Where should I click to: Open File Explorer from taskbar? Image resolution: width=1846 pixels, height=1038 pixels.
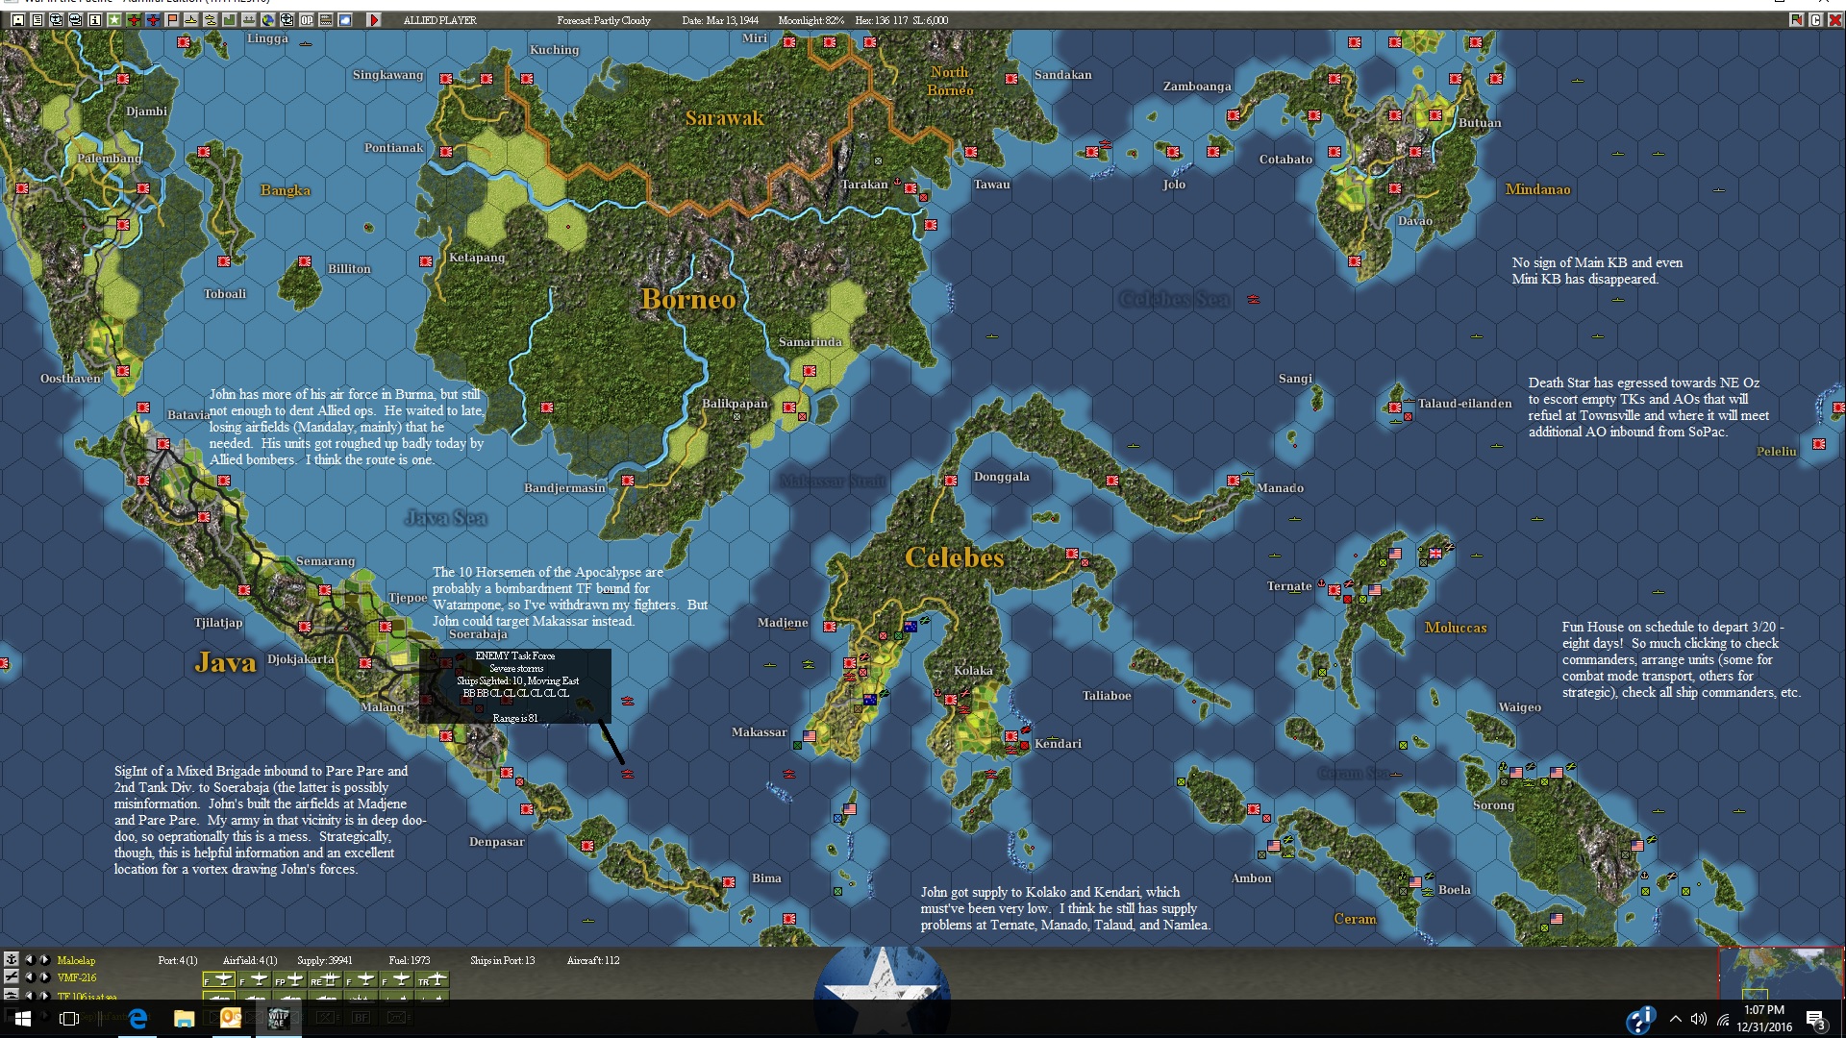(184, 1019)
